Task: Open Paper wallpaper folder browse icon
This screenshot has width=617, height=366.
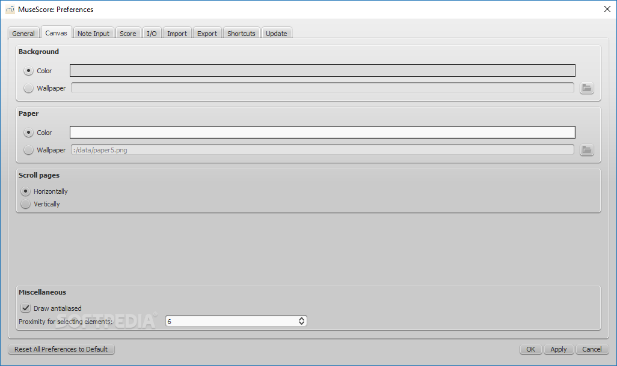Action: 586,149
